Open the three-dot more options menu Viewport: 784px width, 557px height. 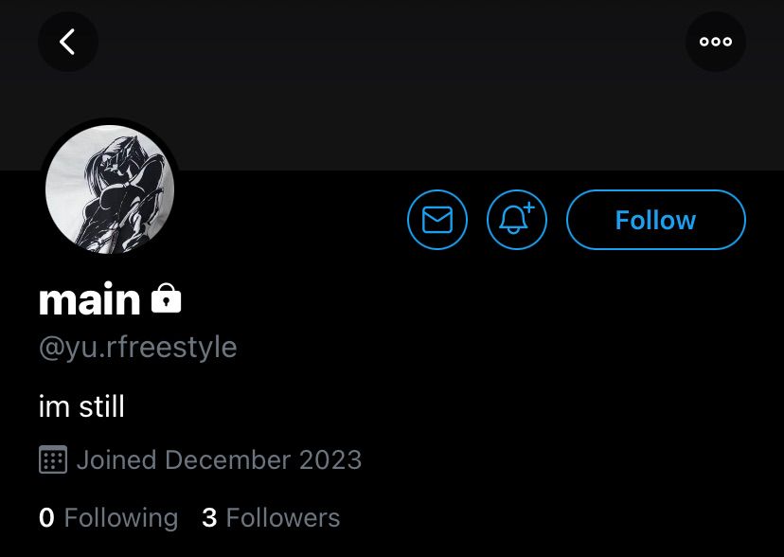tap(715, 42)
